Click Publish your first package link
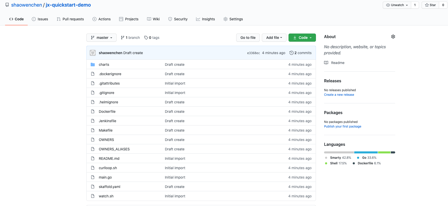This screenshot has height=206, width=448. pyautogui.click(x=343, y=126)
